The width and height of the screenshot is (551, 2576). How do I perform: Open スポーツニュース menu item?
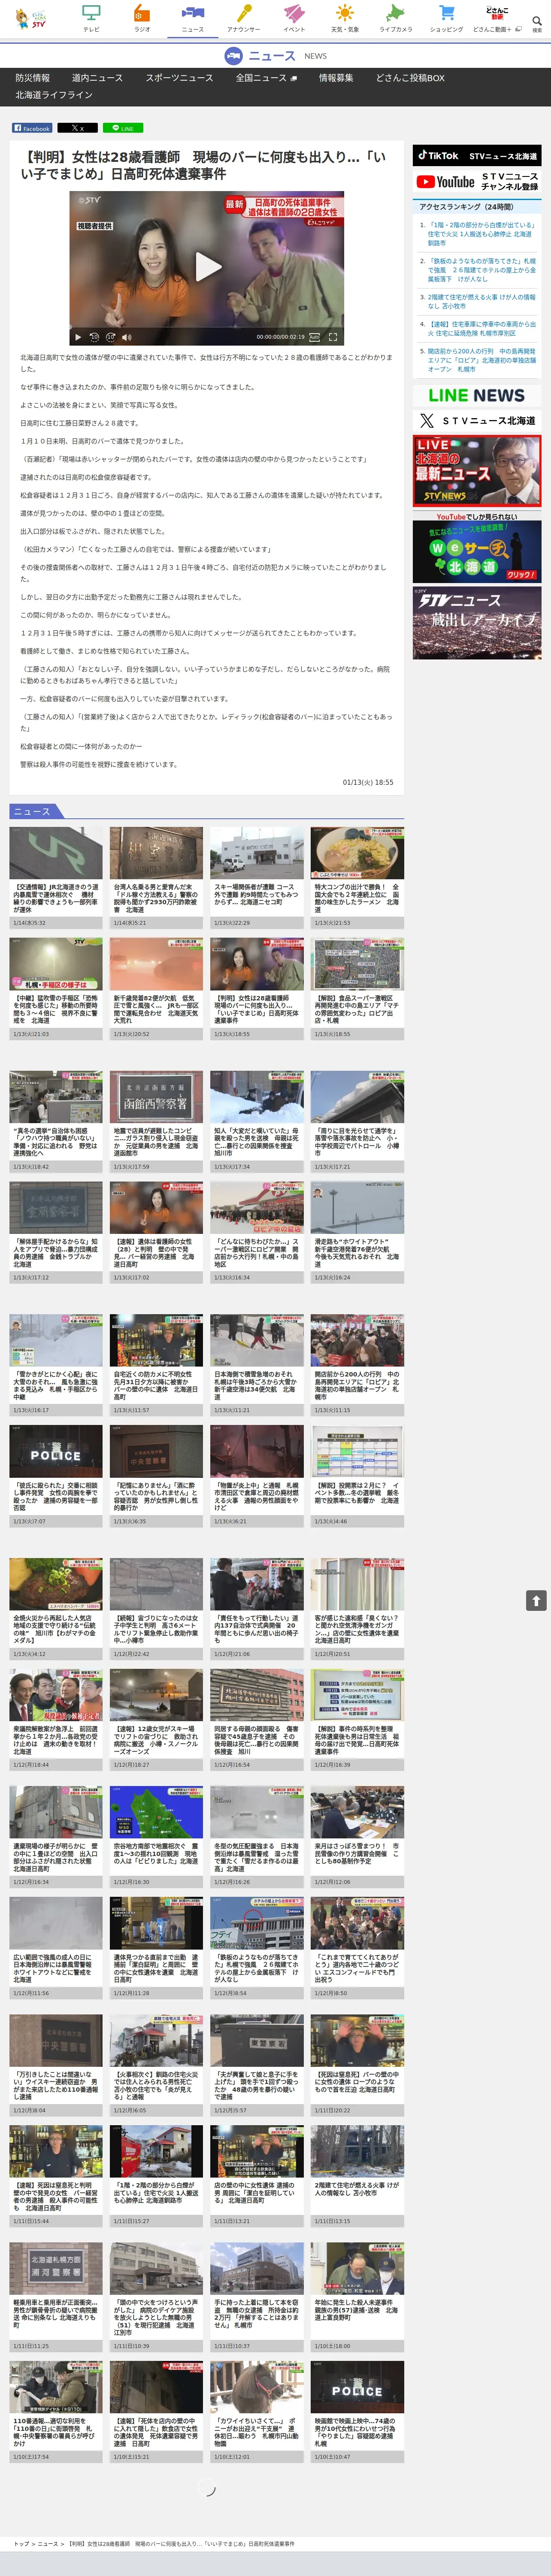[x=179, y=78]
